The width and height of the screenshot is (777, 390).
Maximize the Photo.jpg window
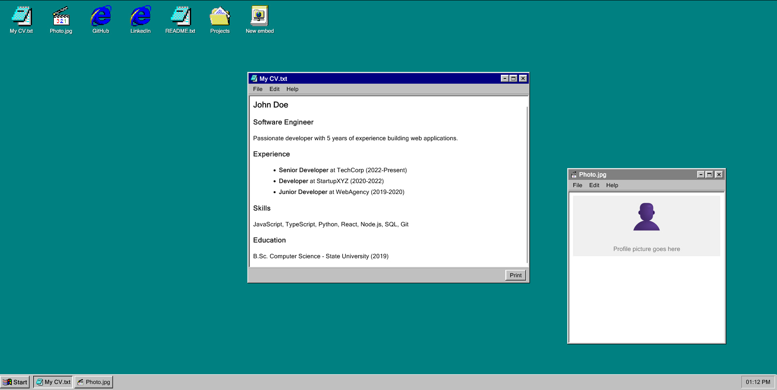[x=709, y=174]
